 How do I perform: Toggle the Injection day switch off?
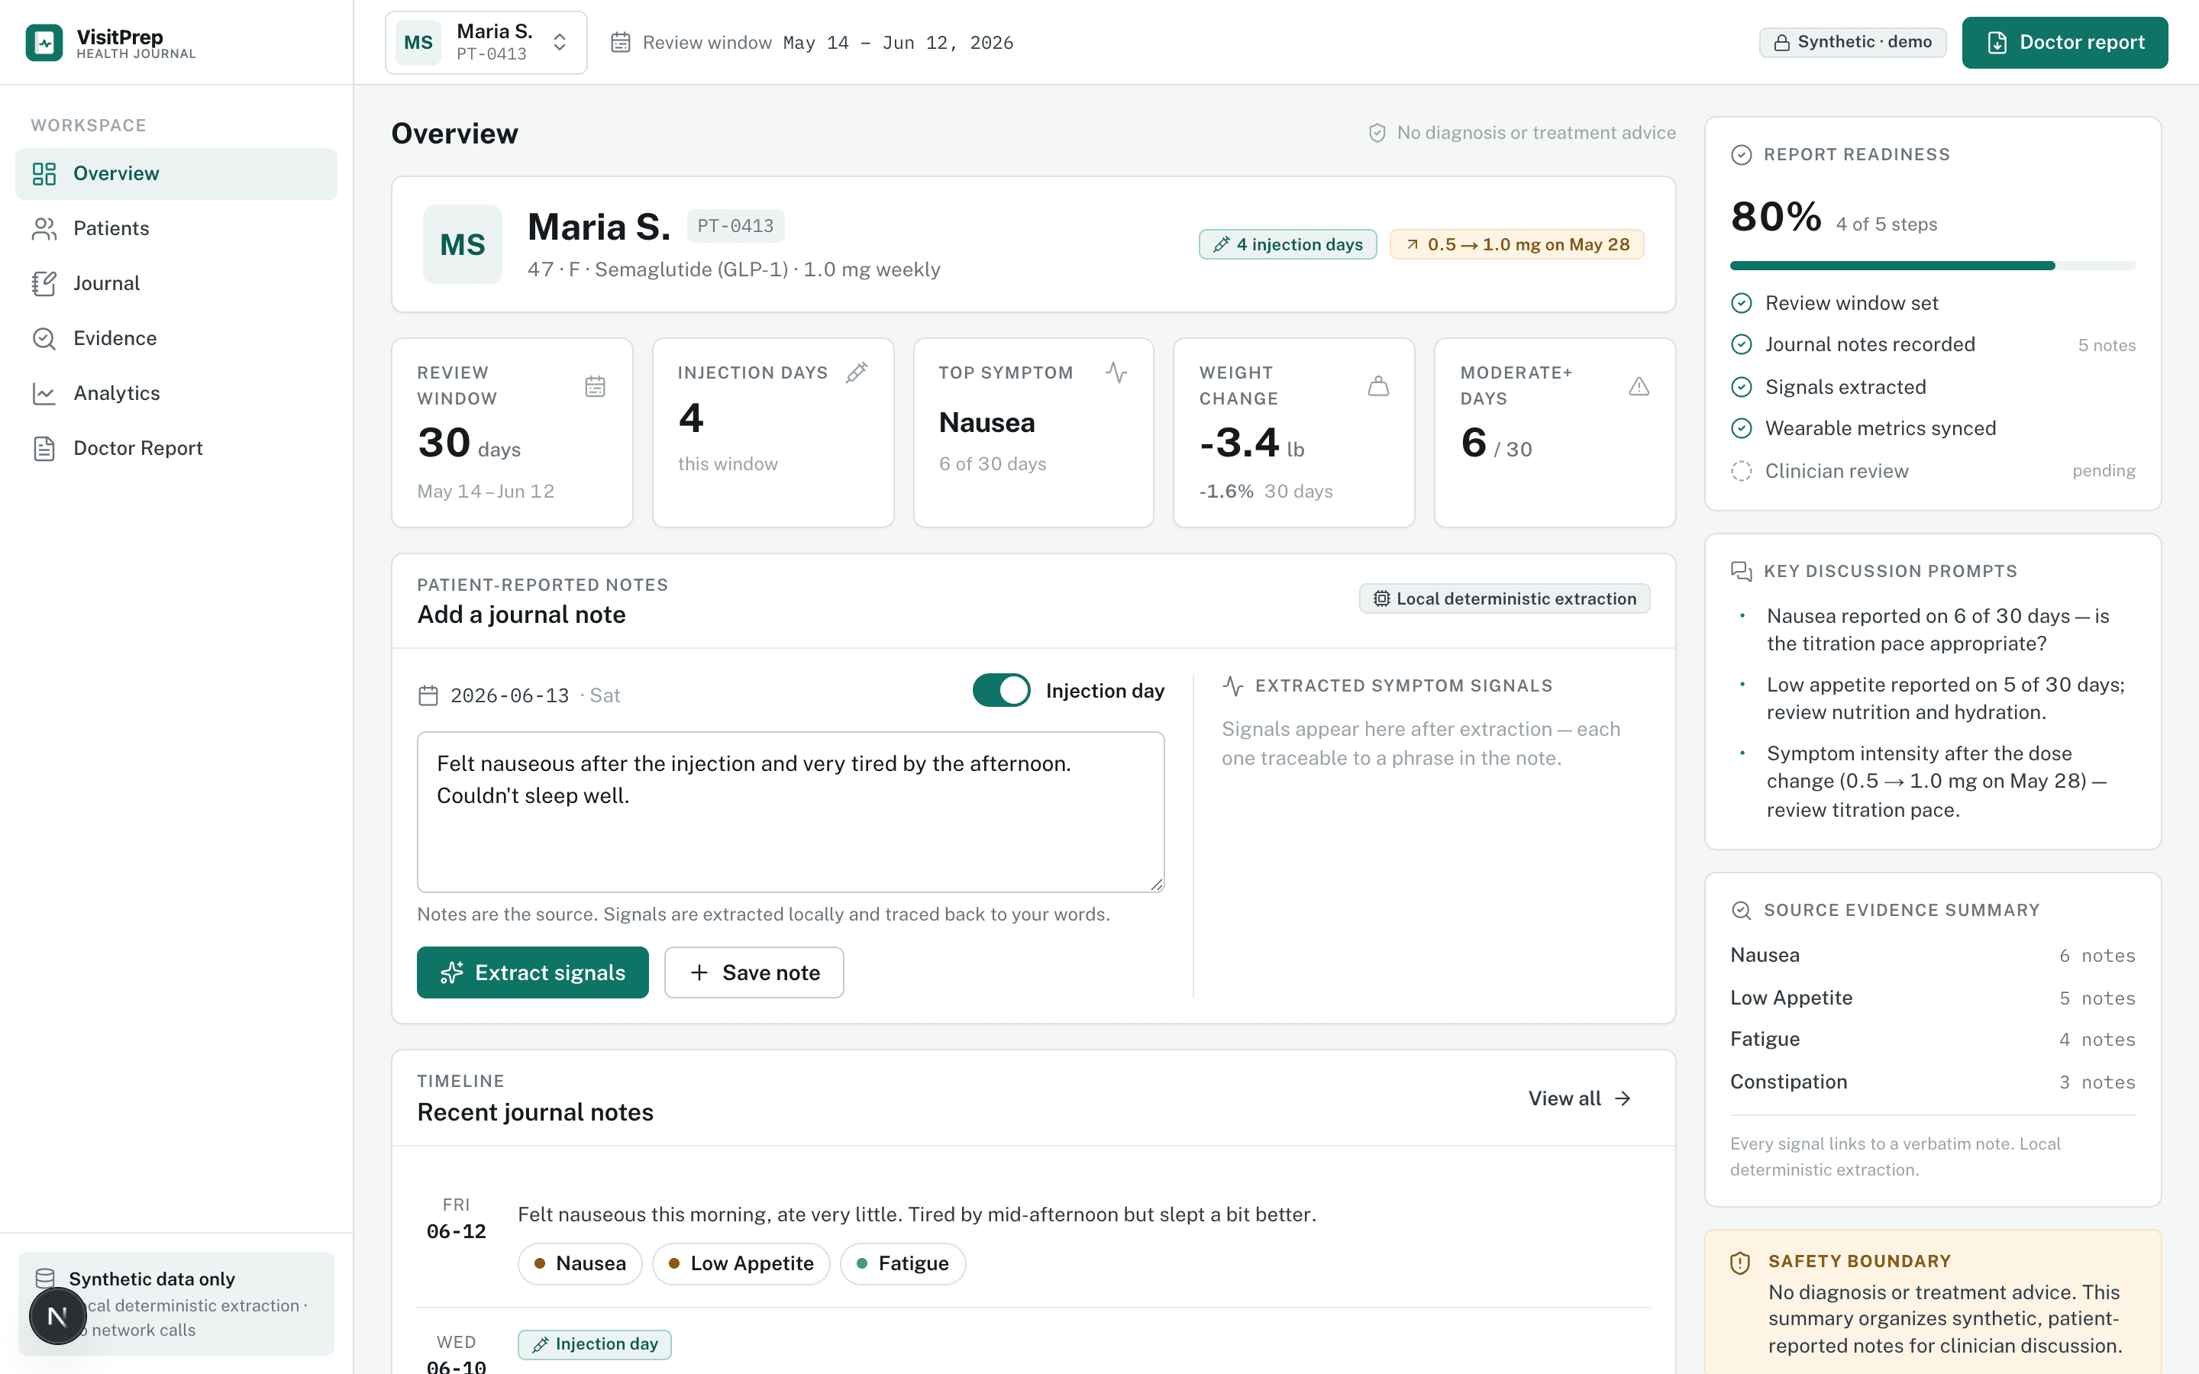pos(1001,691)
